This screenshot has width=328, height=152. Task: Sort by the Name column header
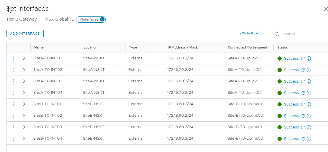click(x=39, y=47)
